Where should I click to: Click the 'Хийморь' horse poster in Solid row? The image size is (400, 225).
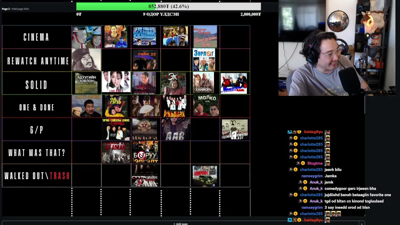click(203, 83)
